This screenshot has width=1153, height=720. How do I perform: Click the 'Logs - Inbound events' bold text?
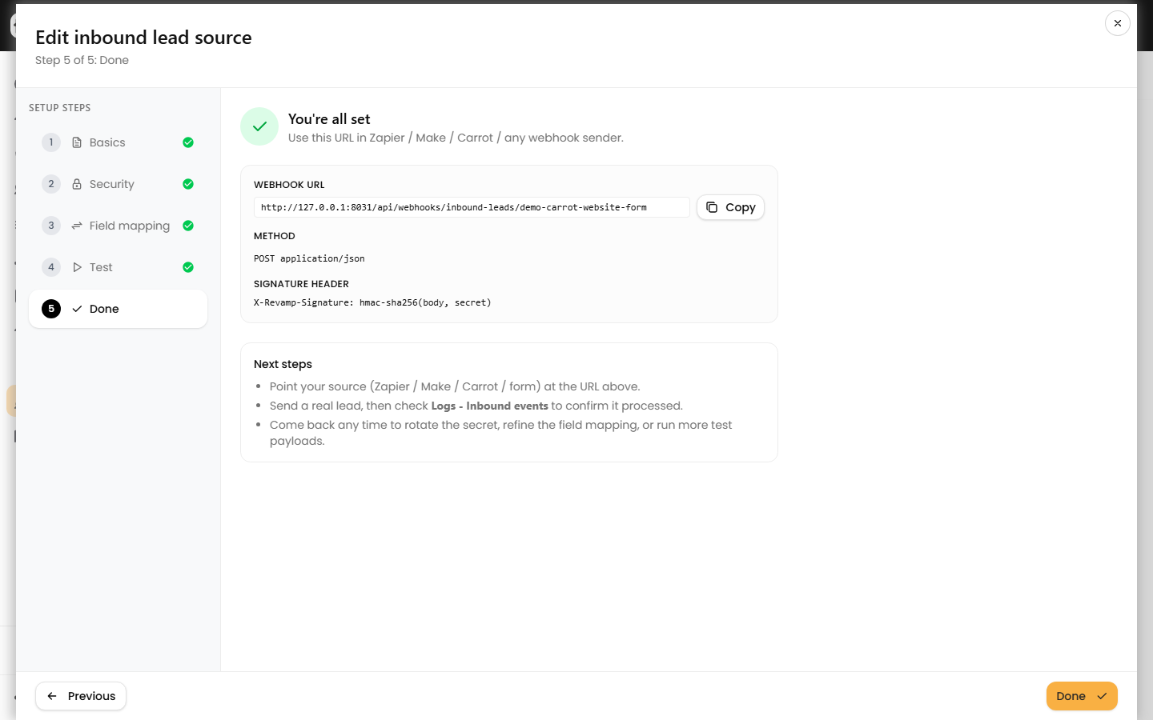click(x=490, y=406)
